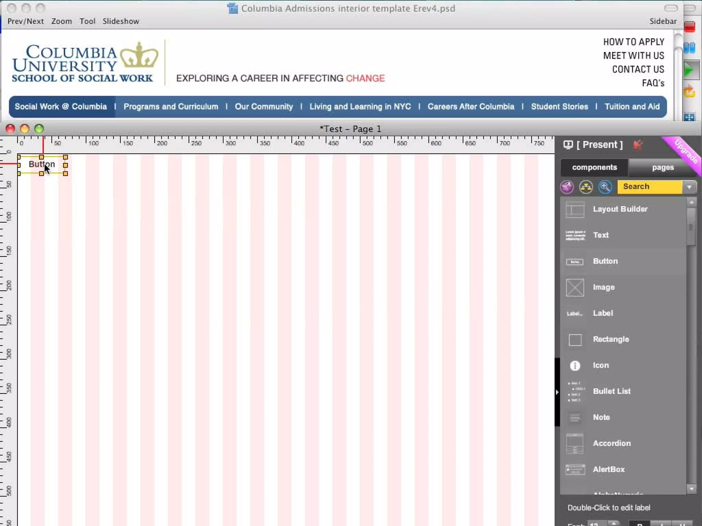
Task: Click the blue zoom magnifier icon
Action: pos(605,187)
